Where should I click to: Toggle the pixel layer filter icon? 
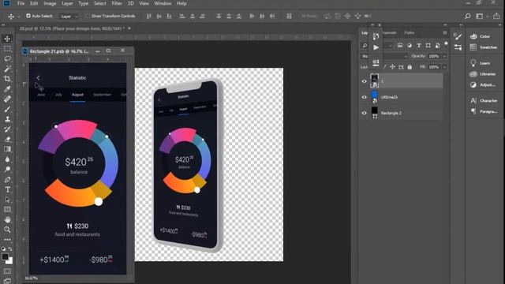click(x=400, y=46)
